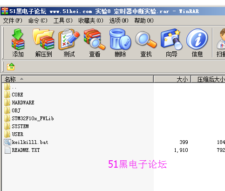
Task: Select the SYSTEM folder icon
Action: [7, 126]
